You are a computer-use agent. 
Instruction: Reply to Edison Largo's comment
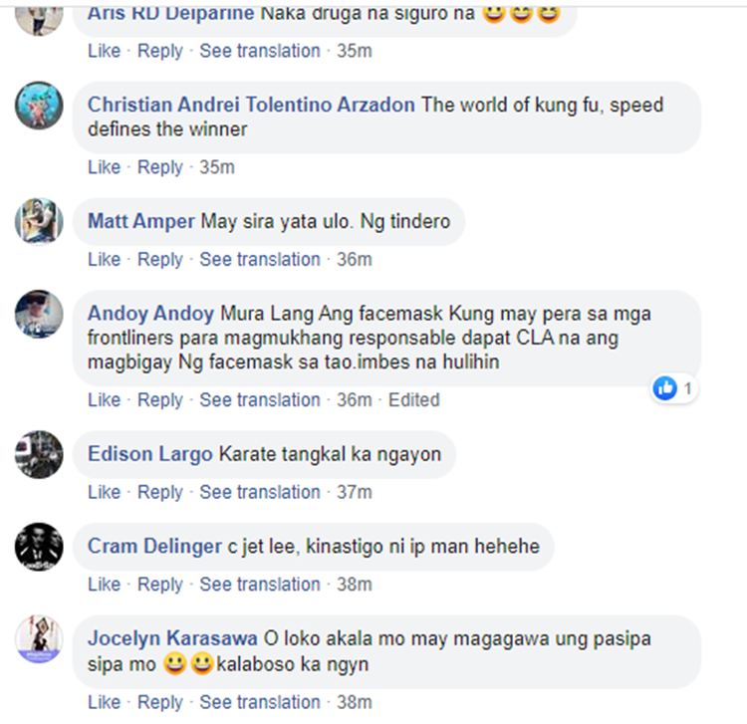(160, 493)
